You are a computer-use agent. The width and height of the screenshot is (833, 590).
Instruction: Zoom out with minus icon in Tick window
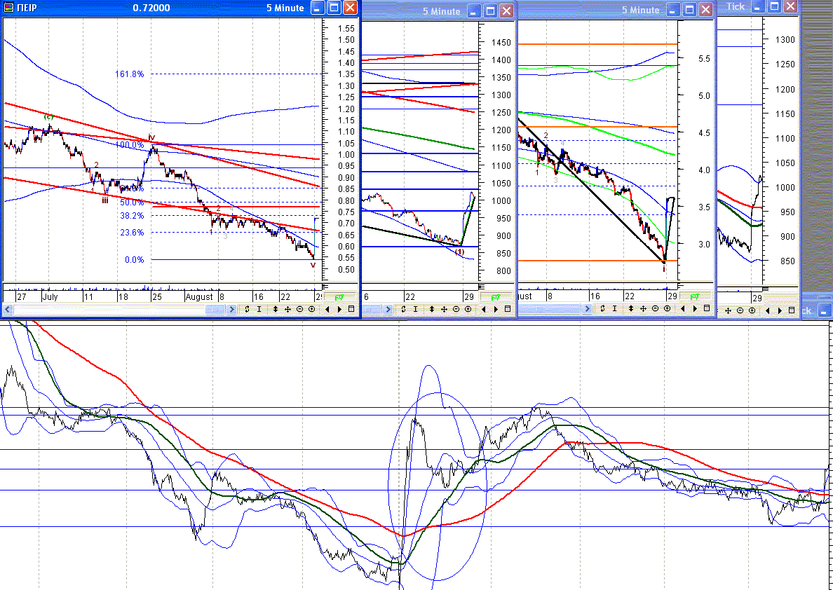pyautogui.click(x=740, y=310)
